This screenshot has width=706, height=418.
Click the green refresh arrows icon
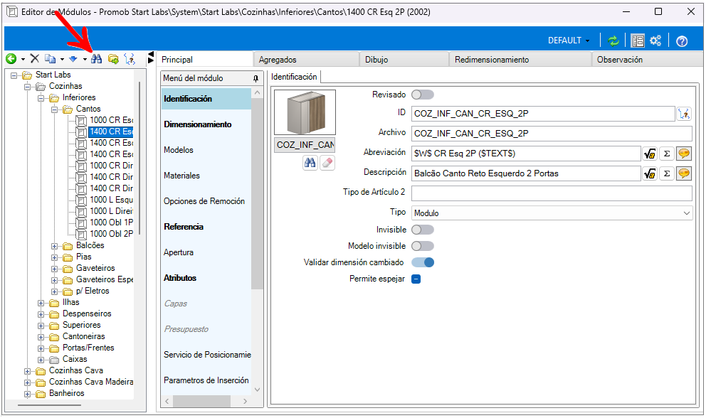(613, 41)
